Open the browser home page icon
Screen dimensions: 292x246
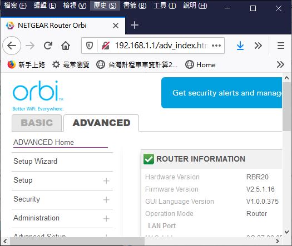pos(66,46)
